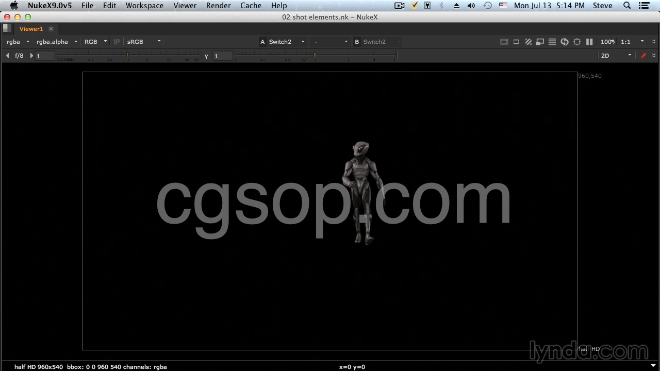Screen dimensions: 660x371
Task: Open the NukeX9.0v5 application menu
Action: (x=49, y=6)
